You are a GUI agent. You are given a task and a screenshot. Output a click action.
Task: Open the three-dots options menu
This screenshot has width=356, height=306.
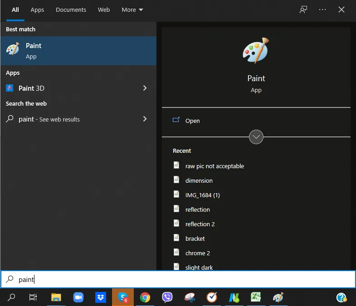click(x=322, y=10)
